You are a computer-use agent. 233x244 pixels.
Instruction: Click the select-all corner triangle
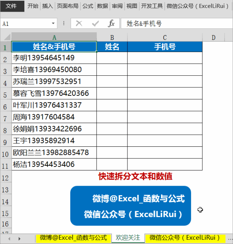click(x=7, y=37)
